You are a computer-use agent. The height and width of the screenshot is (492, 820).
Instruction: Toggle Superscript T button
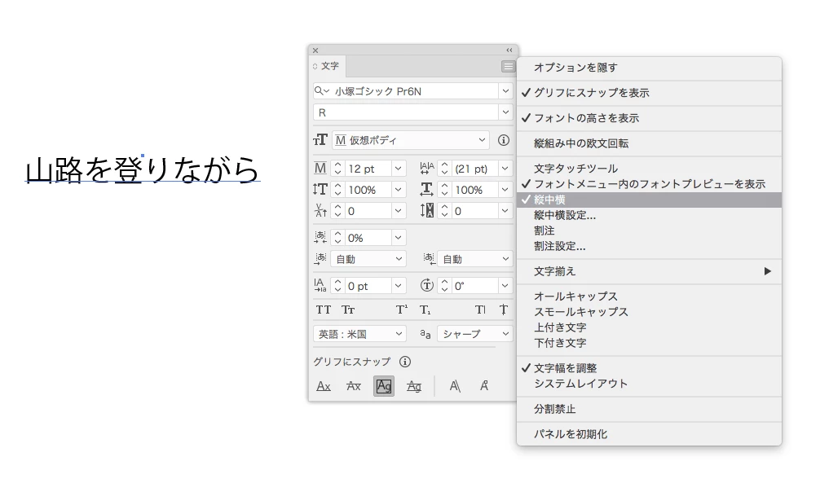pyautogui.click(x=401, y=310)
